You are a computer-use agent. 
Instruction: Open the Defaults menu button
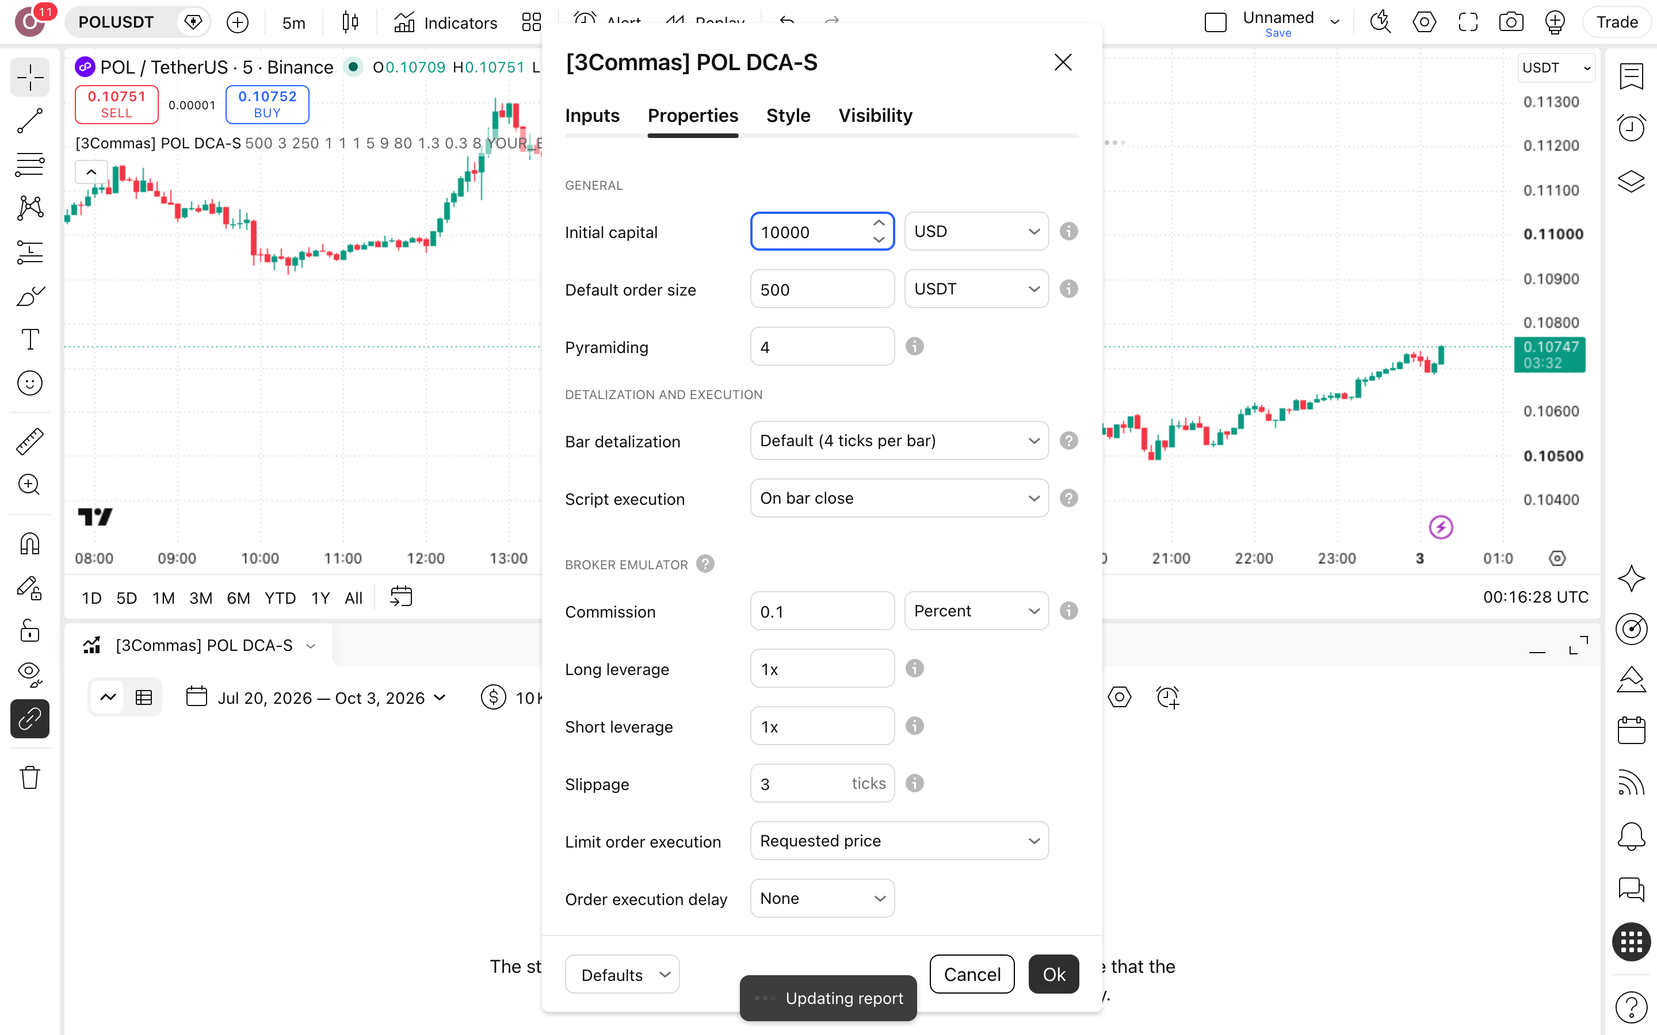622,975
